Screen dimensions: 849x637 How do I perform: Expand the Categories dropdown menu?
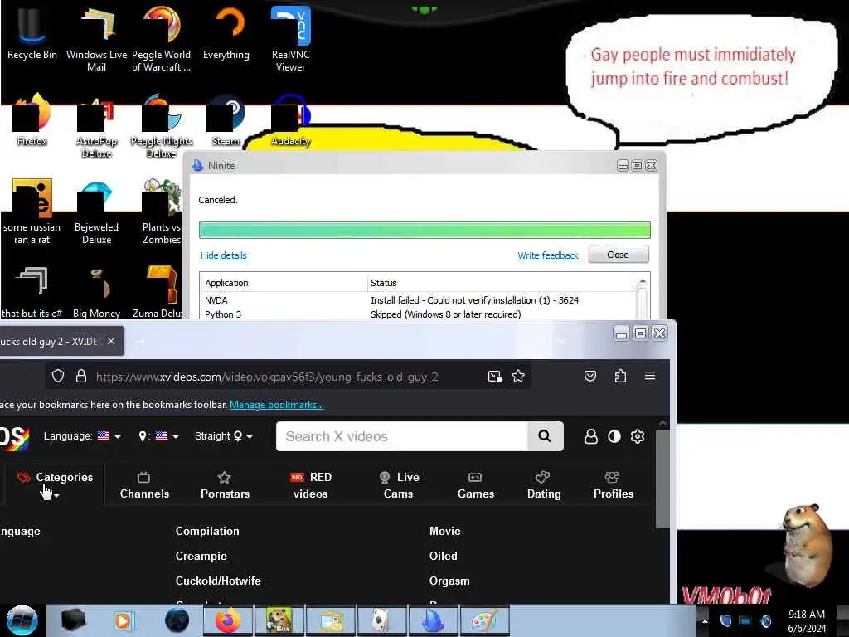[x=55, y=484]
